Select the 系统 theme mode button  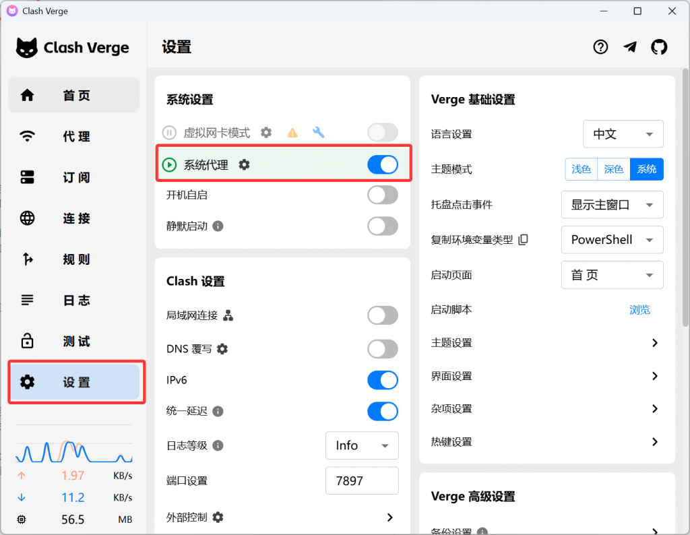click(646, 169)
